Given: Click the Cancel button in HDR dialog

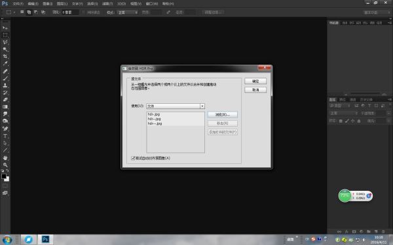Looking at the screenshot, I should [255, 90].
